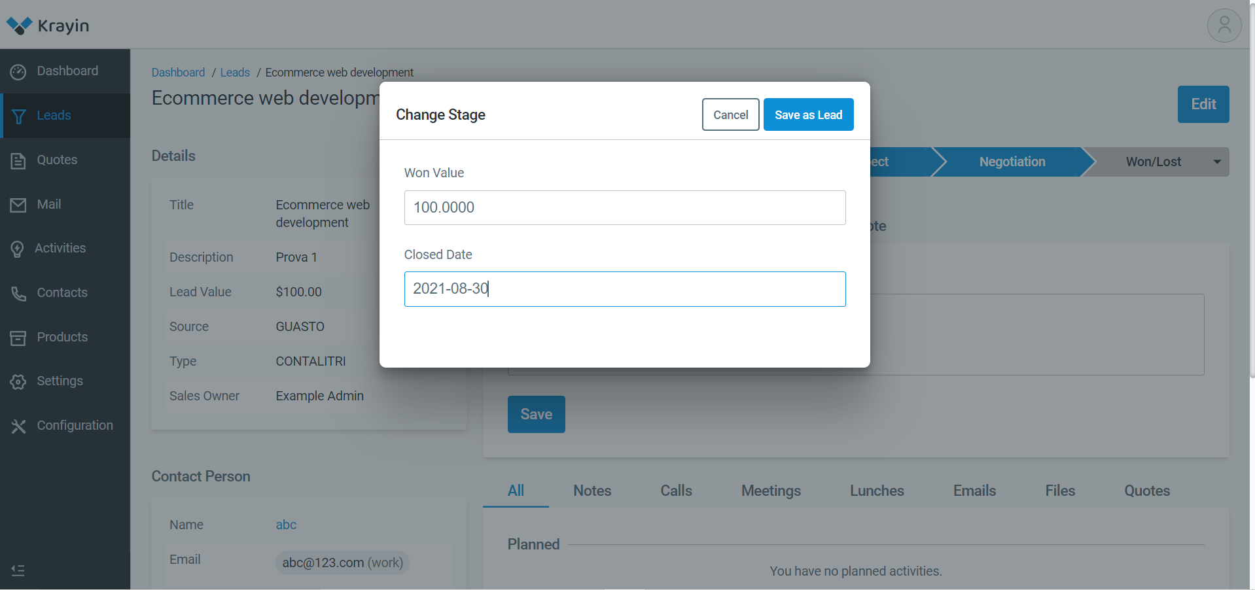Open the user profile avatar menu
Screen dimensions: 1255x590
[1224, 26]
